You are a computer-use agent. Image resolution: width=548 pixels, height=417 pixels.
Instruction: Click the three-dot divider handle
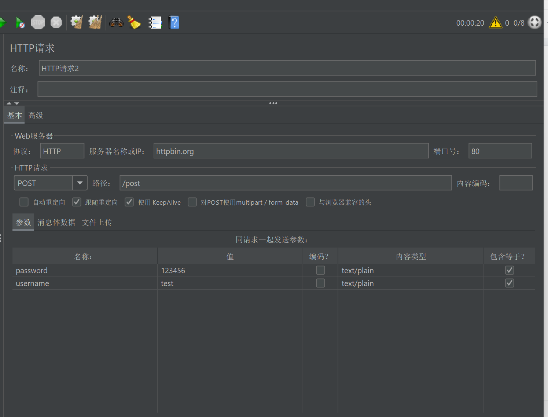coord(273,103)
